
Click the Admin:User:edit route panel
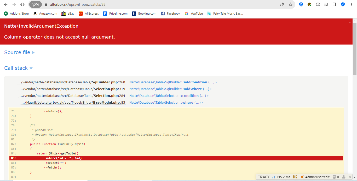click(315, 177)
